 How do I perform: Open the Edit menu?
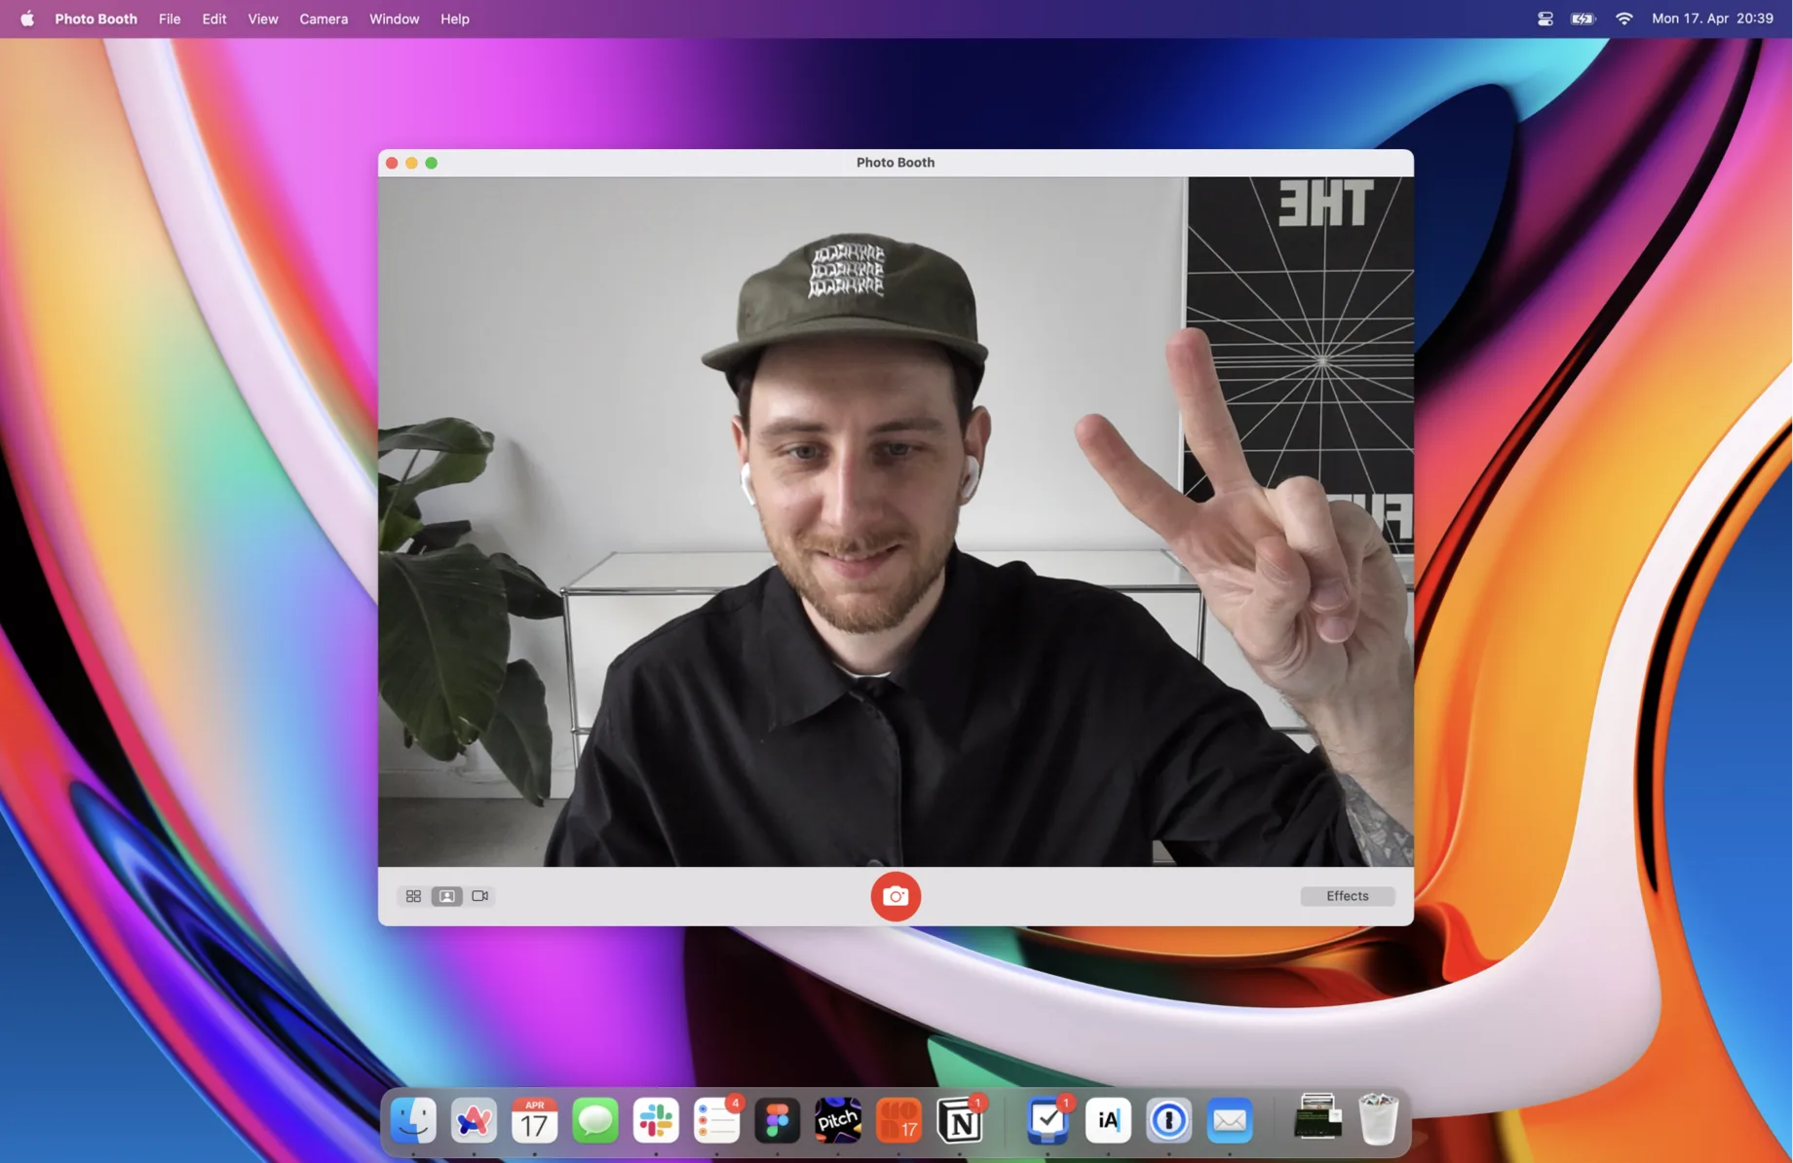coord(214,19)
